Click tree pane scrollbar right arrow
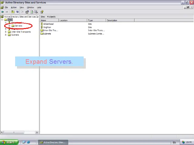The width and height of the screenshot is (194, 145). [x=37, y=132]
